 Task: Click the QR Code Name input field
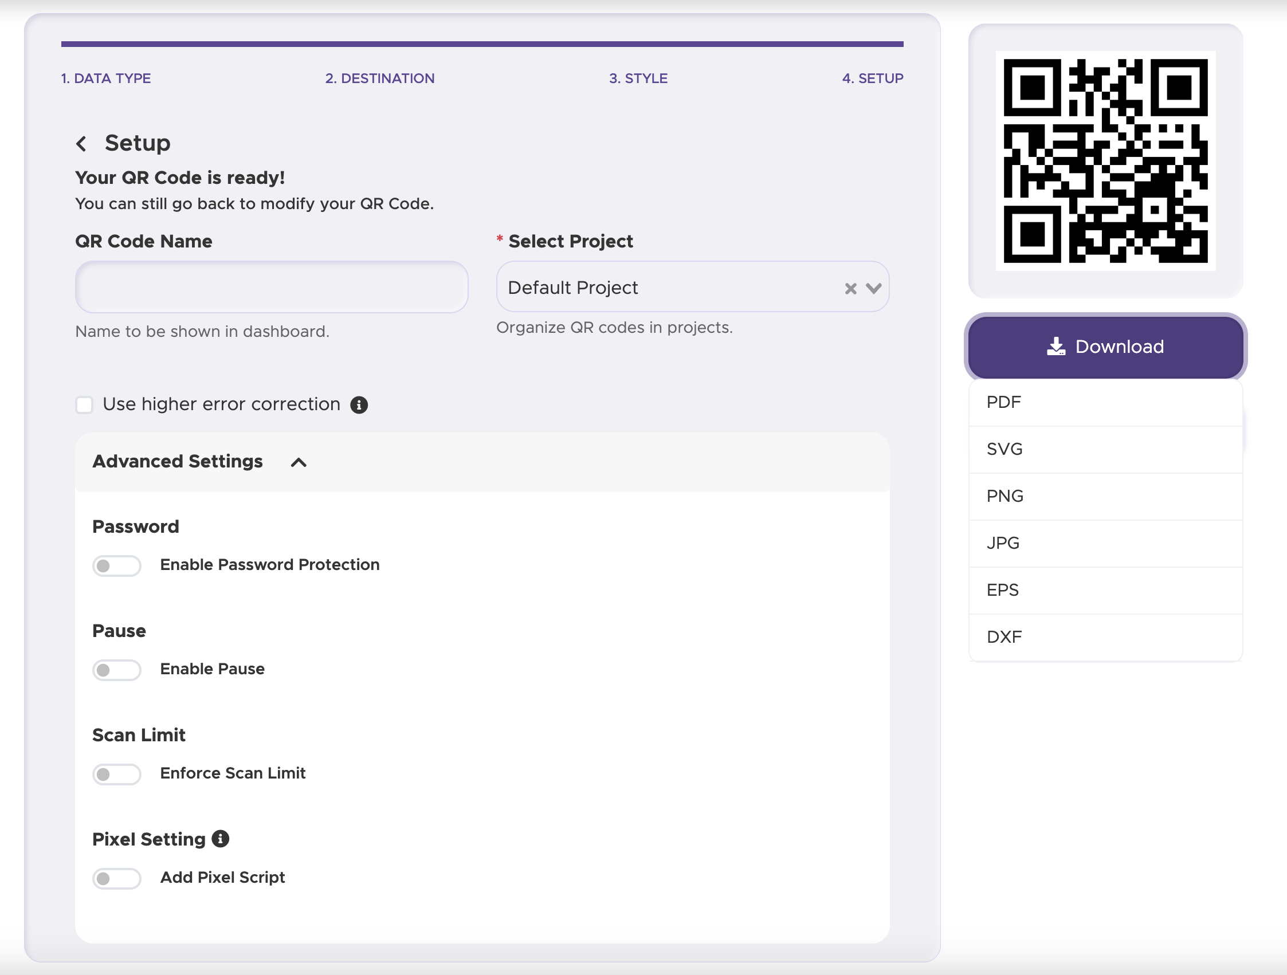click(x=271, y=287)
